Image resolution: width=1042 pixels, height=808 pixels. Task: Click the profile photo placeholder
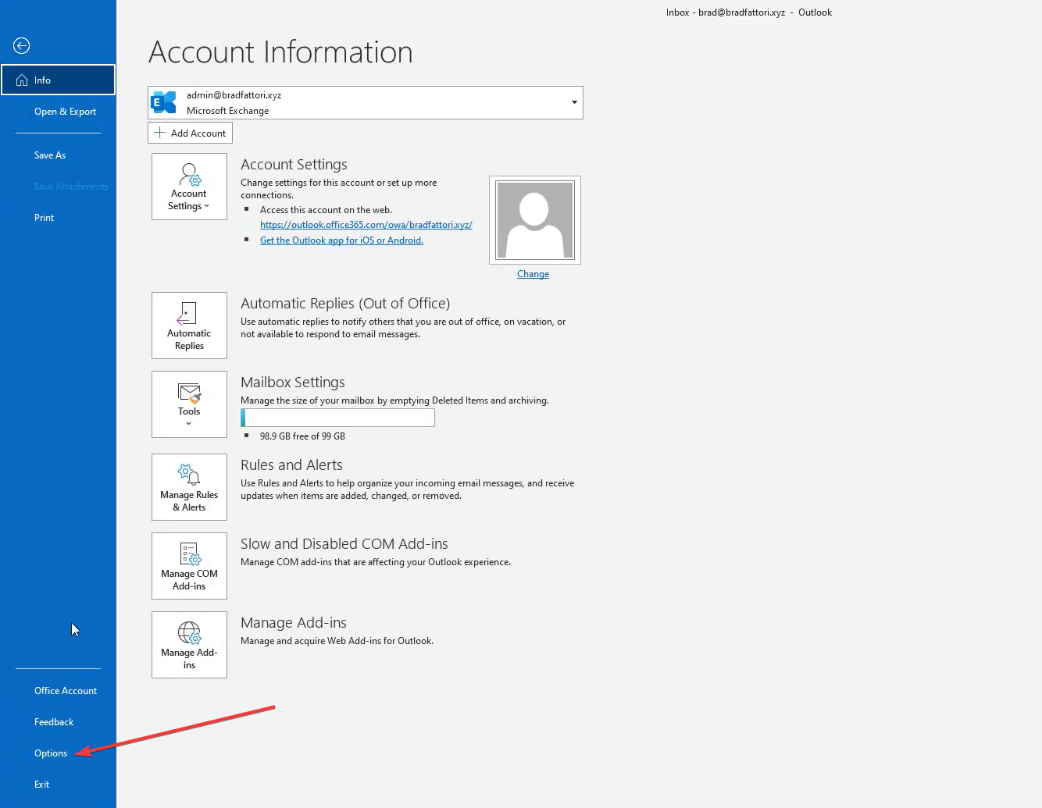click(x=535, y=220)
